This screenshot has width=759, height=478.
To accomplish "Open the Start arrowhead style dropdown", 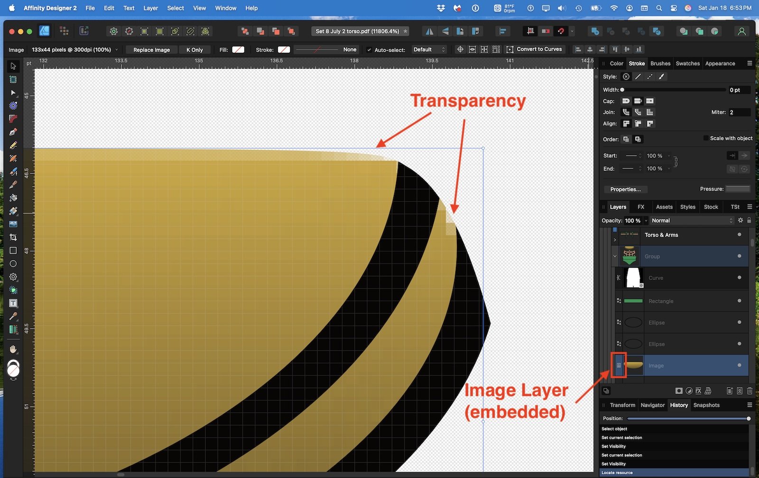I will point(632,156).
